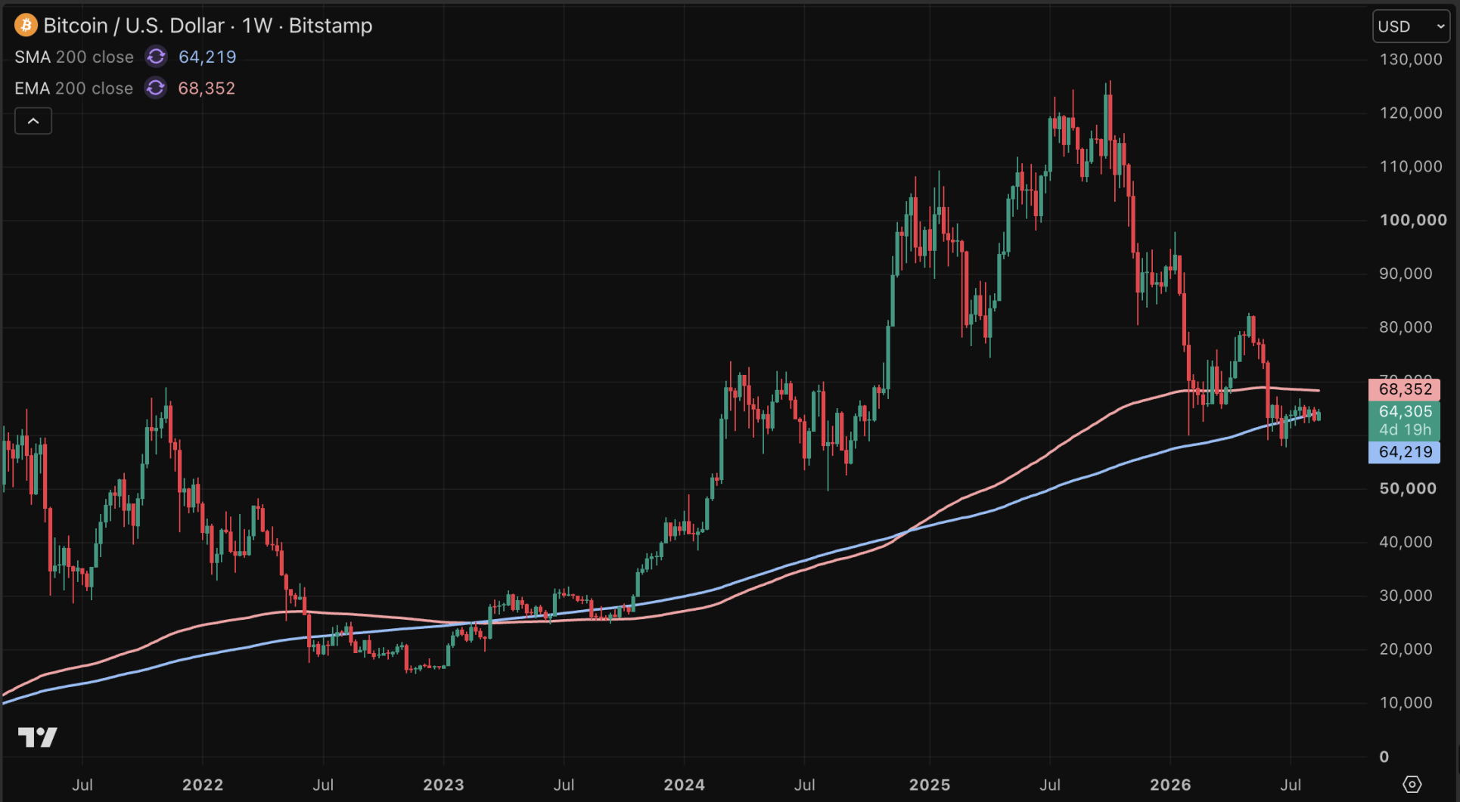Click the EMA legend value 68,352
Viewport: 1460px width, 802px height.
(207, 88)
